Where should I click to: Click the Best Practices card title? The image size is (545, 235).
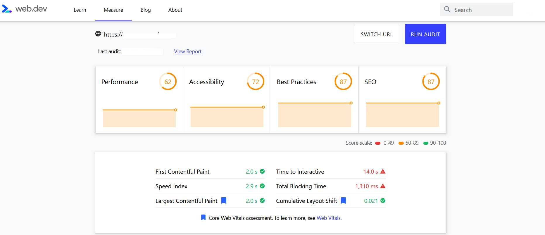296,82
